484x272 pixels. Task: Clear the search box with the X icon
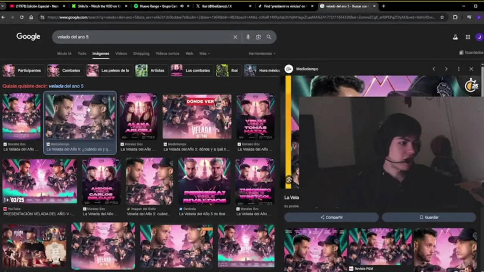tap(235, 37)
